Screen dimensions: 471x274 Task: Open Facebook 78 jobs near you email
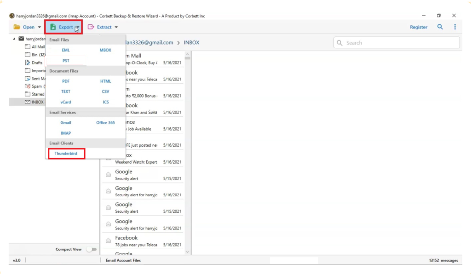coord(143,241)
